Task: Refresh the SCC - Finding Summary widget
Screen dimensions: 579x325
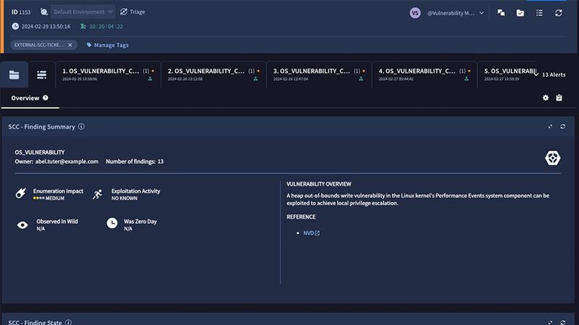Action: [563, 126]
